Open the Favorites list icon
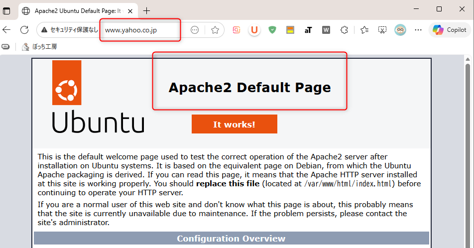Screen dimensions: 474x248 pyautogui.click(x=364, y=30)
